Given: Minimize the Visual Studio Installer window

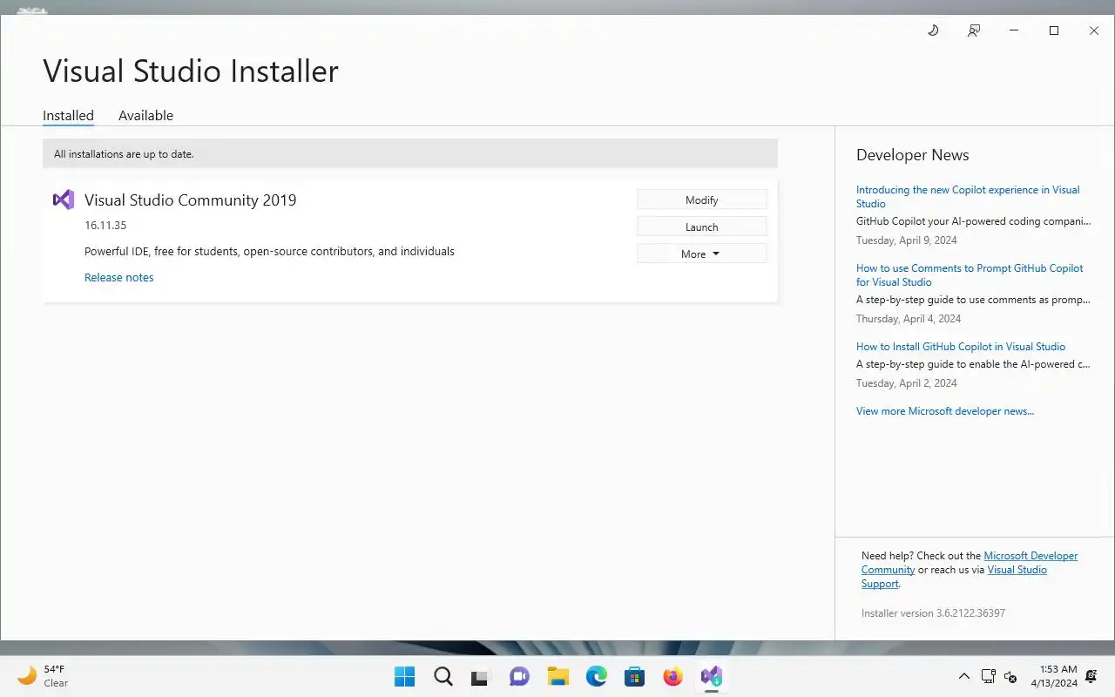Looking at the screenshot, I should pos(1014,30).
